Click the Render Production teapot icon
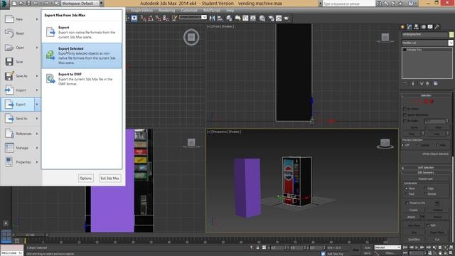Viewport: 455px width, 256px height. coord(287,18)
